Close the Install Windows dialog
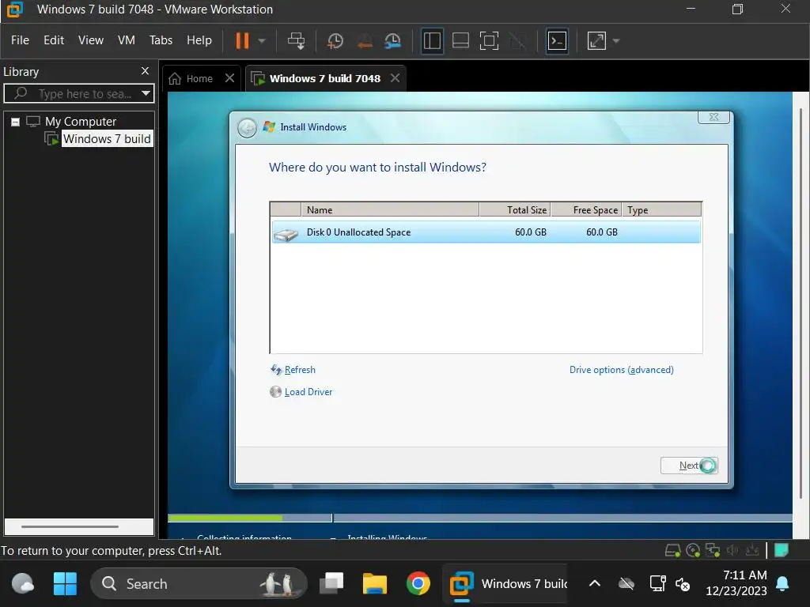The image size is (810, 607). click(x=713, y=117)
